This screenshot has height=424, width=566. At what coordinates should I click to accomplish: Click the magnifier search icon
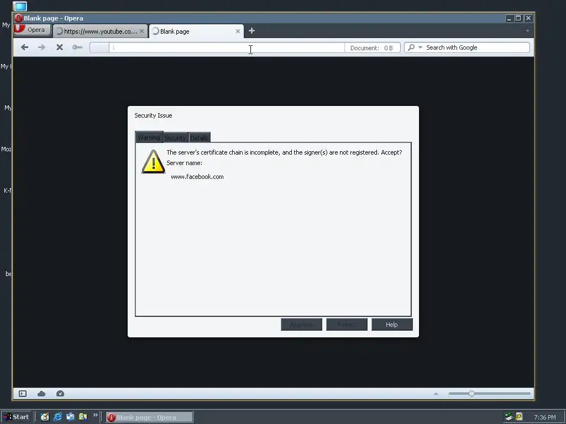pos(411,47)
